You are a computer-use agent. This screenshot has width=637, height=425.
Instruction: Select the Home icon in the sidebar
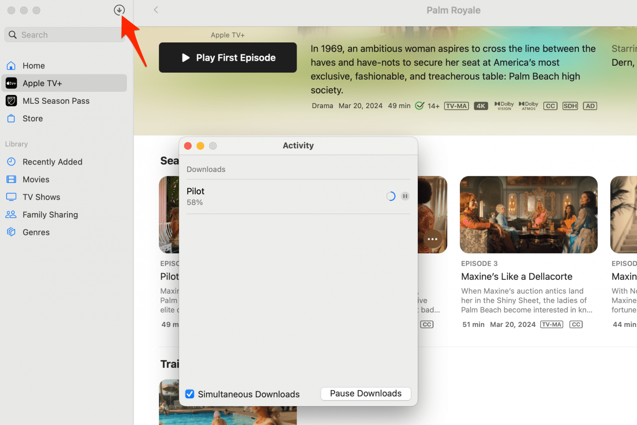pos(10,65)
